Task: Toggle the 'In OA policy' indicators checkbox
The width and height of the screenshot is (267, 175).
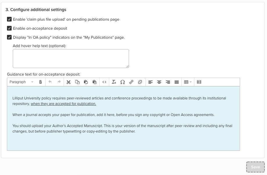Action: (x=9, y=37)
